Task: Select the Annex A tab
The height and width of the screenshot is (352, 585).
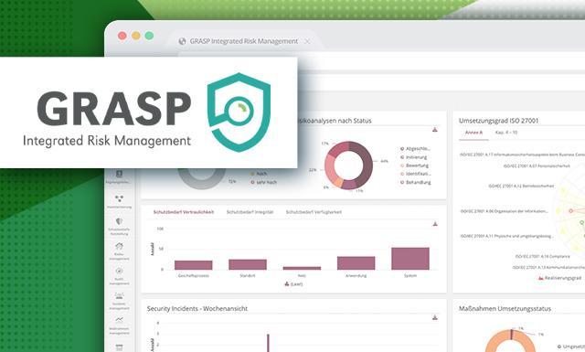Action: [473, 133]
